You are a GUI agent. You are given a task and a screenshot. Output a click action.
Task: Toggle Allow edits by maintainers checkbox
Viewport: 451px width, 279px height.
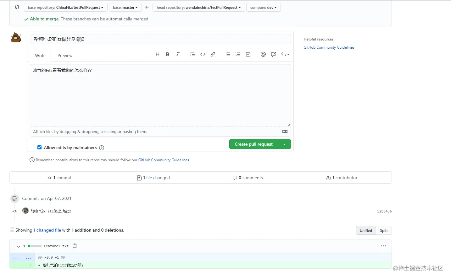(x=39, y=148)
